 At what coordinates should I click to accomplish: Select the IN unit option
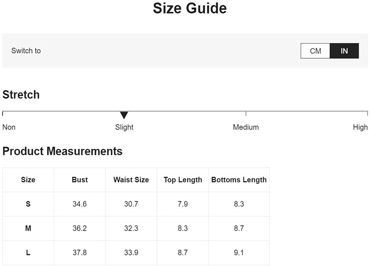(344, 51)
